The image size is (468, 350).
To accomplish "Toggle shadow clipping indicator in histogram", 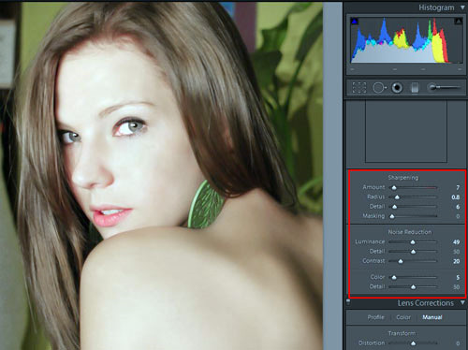I will [x=354, y=22].
